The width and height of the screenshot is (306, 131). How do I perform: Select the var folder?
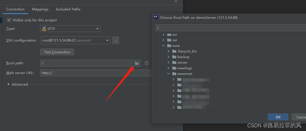point(175,40)
